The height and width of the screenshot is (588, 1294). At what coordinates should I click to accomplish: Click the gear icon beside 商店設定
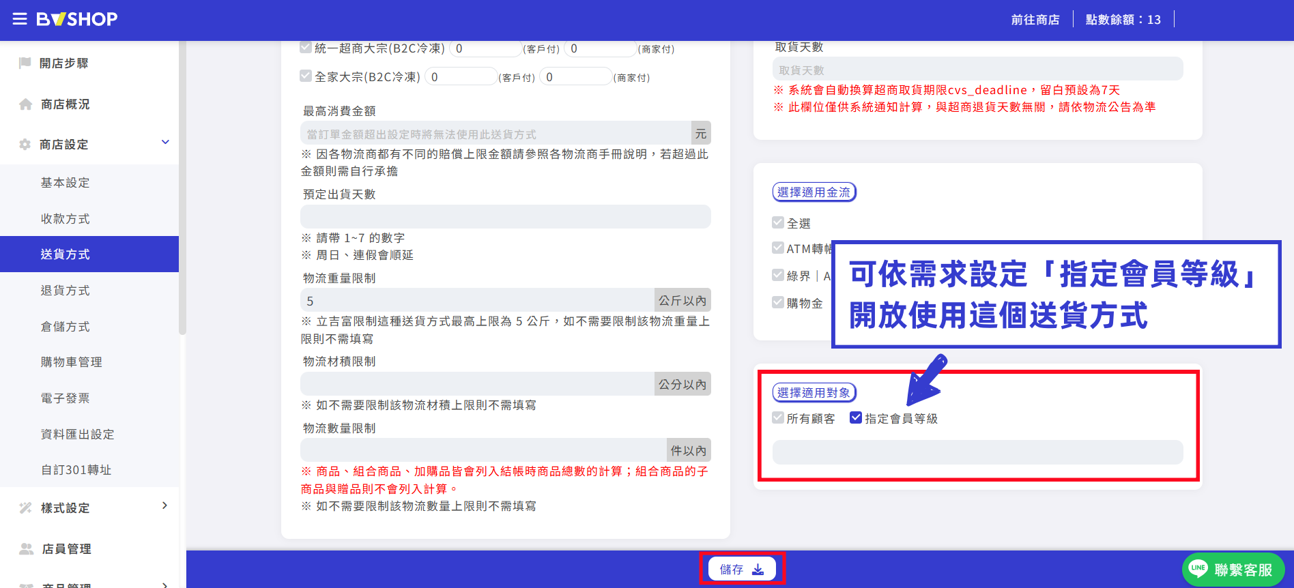coord(25,145)
